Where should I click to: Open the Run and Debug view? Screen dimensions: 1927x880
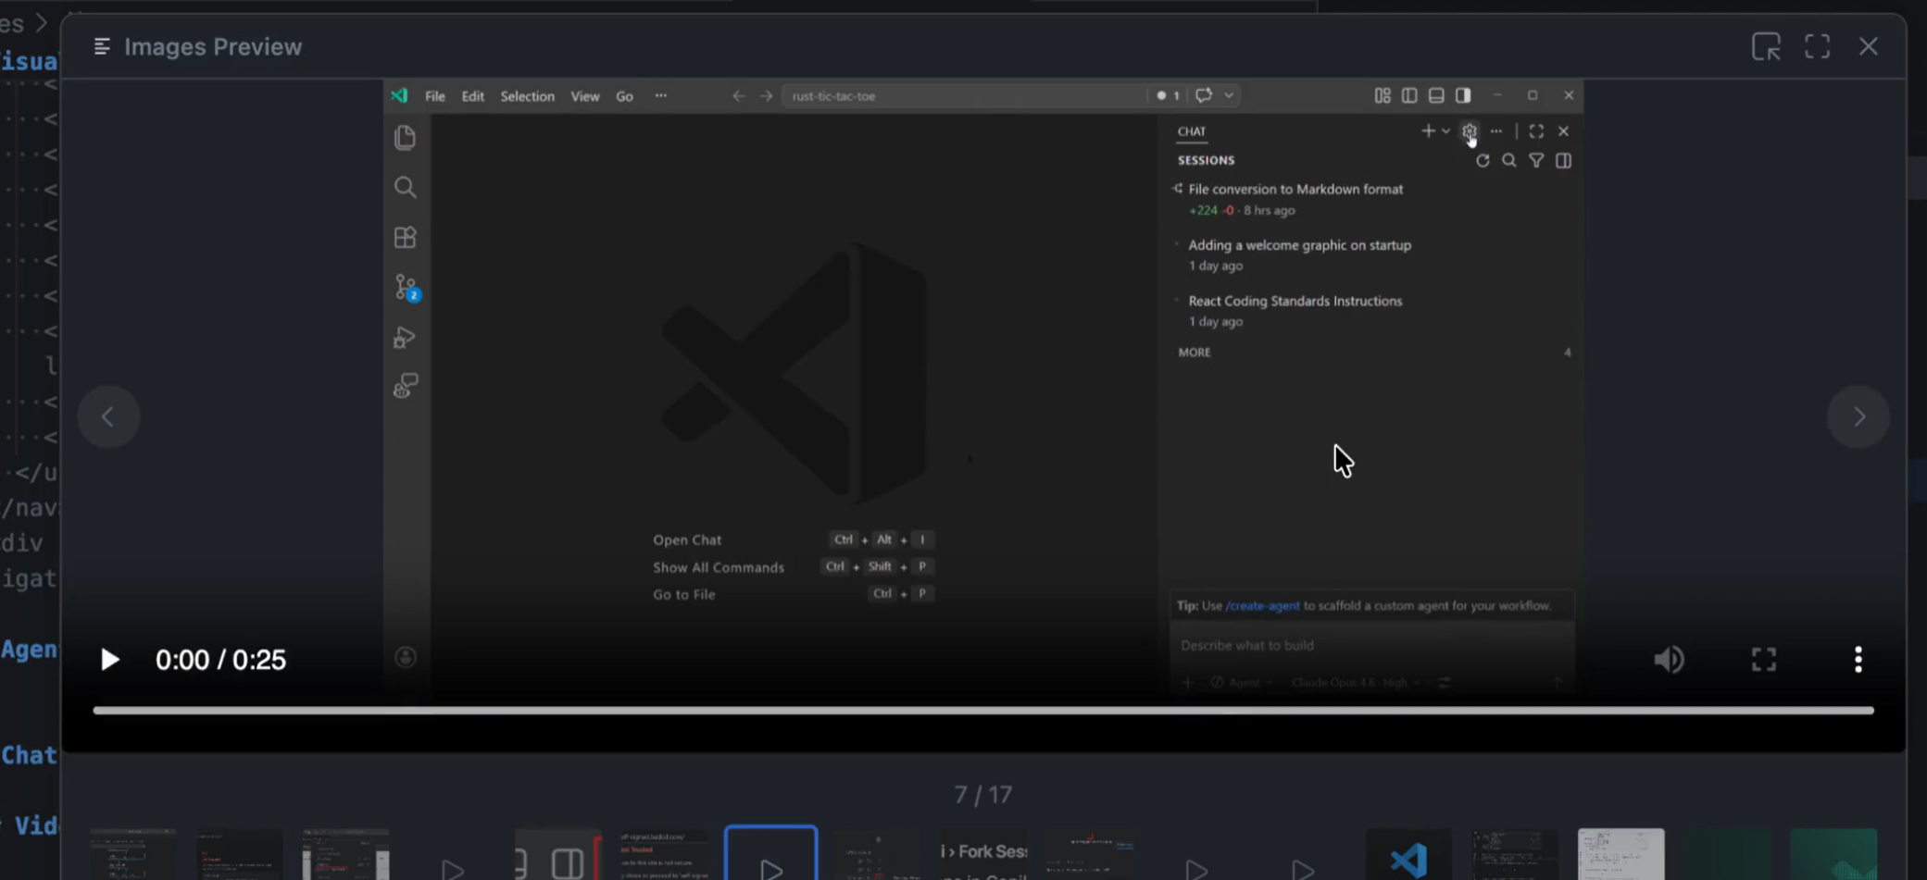point(405,338)
